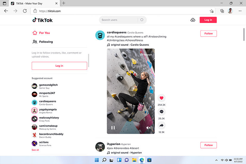The height and width of the screenshot is (164, 246).
Task: Report the climbing video
Action: 146,55
